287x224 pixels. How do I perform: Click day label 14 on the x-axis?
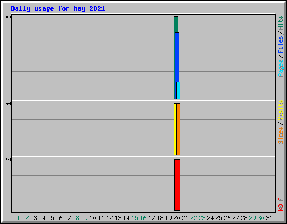[126, 218]
